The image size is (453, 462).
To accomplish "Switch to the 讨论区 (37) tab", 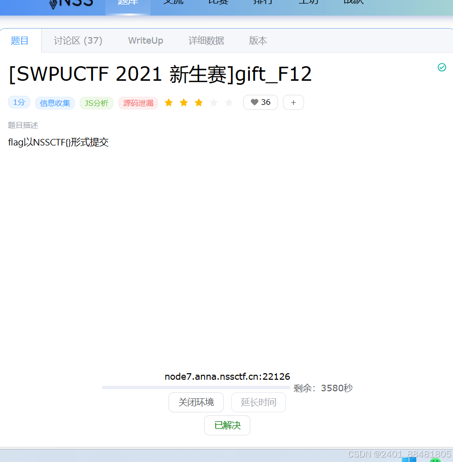I will (x=78, y=41).
